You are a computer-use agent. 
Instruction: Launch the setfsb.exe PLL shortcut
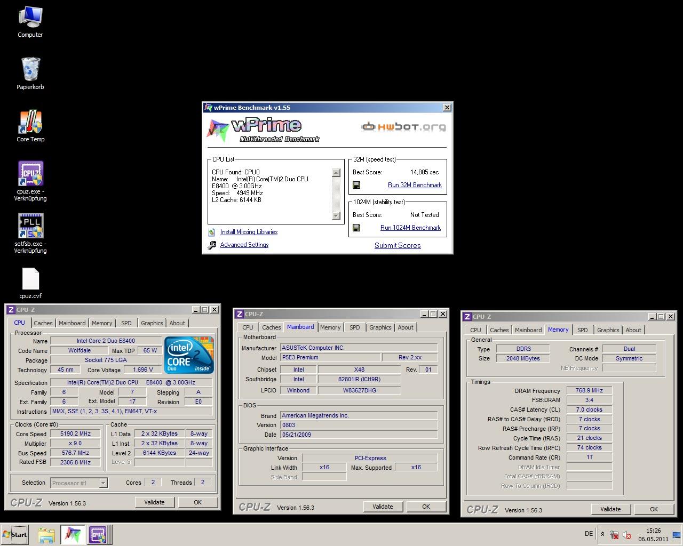(30, 234)
